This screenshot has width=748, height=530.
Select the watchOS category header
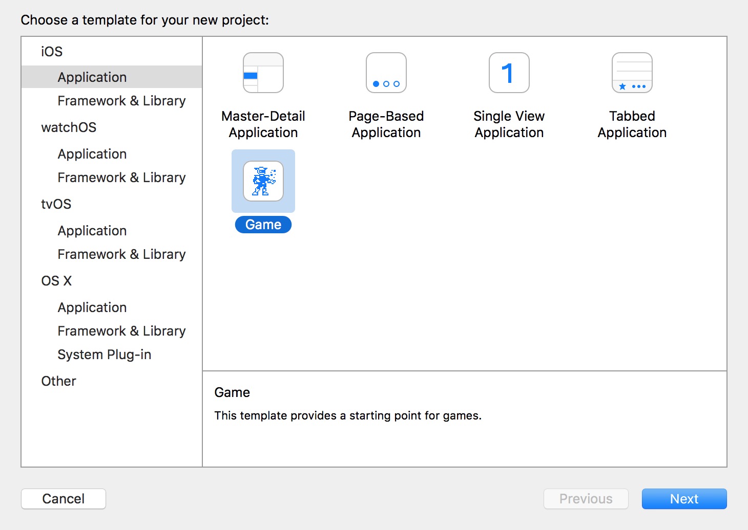(69, 127)
